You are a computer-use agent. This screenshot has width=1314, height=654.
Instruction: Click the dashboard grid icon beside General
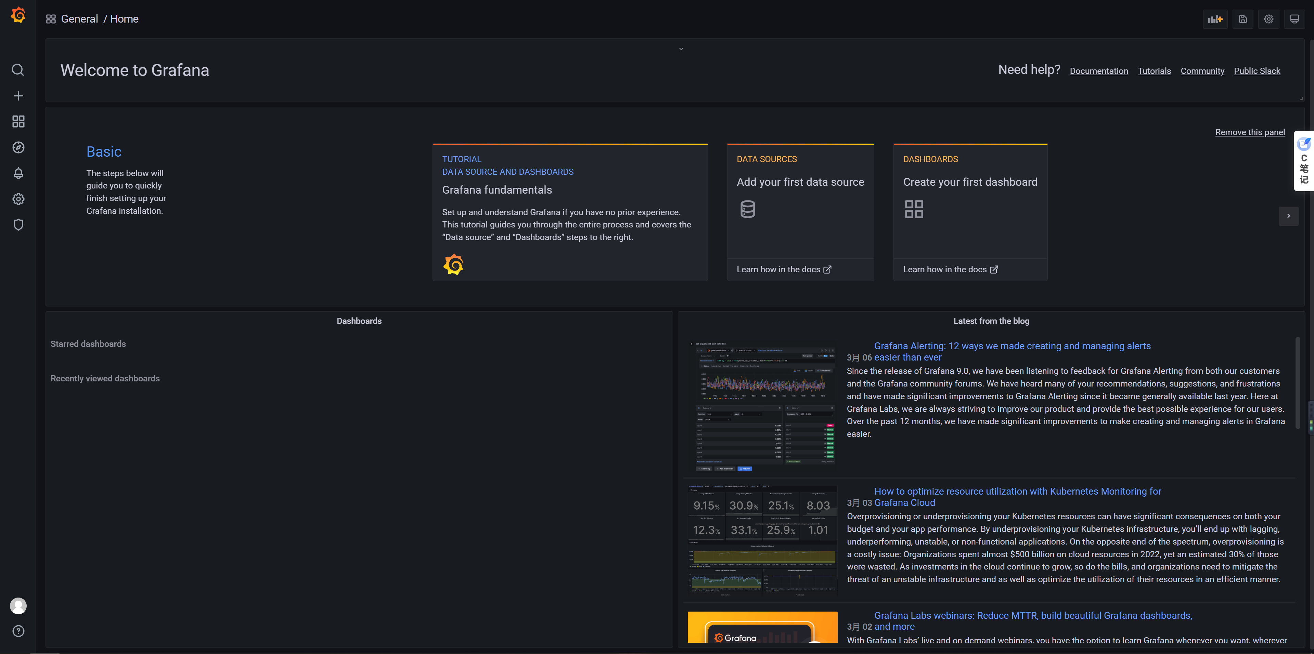coord(51,19)
